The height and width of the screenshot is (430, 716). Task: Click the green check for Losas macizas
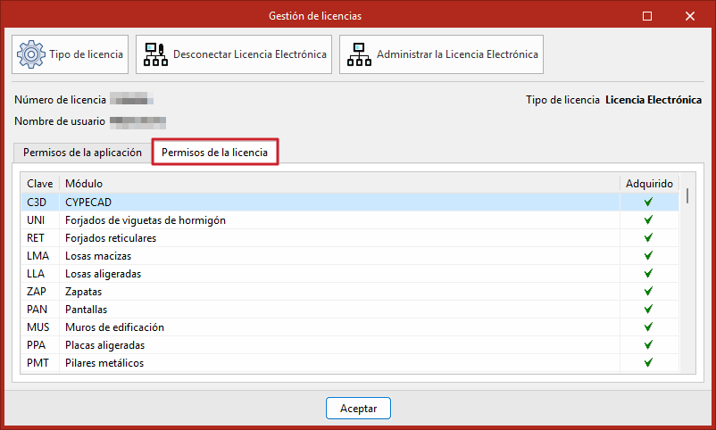[x=648, y=255]
